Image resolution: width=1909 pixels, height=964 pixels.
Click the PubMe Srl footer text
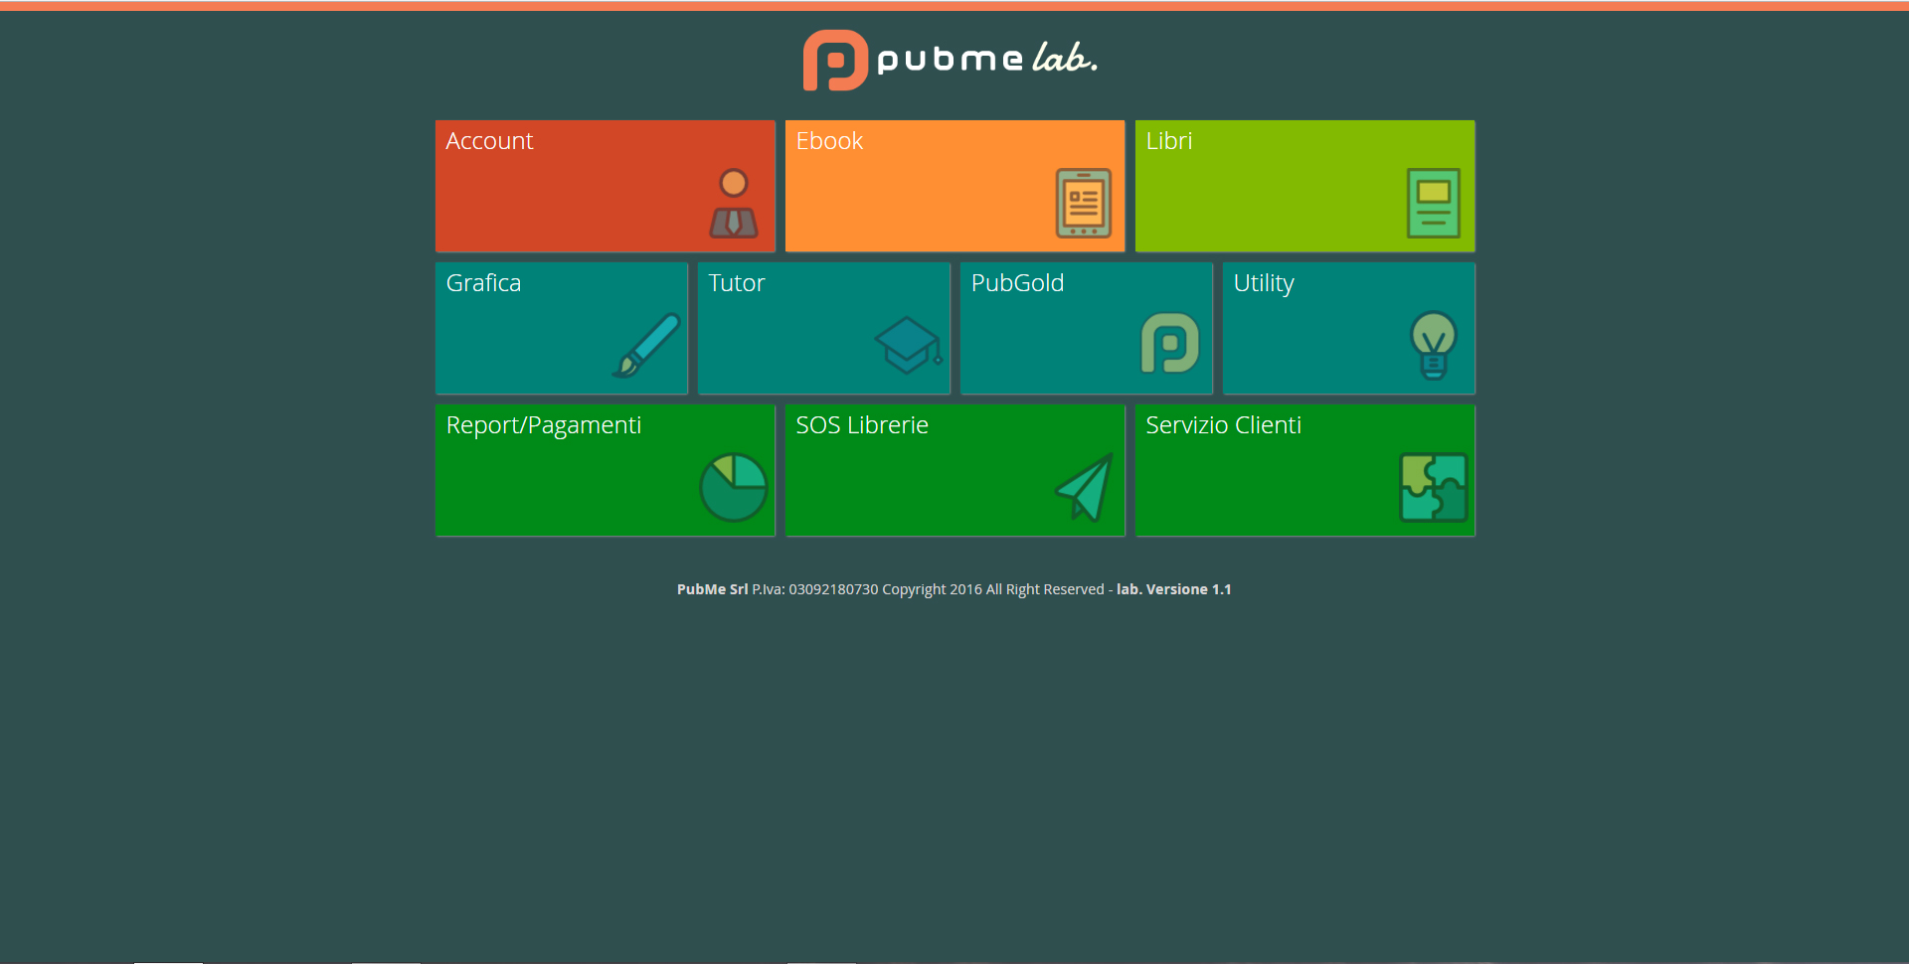pyautogui.click(x=712, y=589)
